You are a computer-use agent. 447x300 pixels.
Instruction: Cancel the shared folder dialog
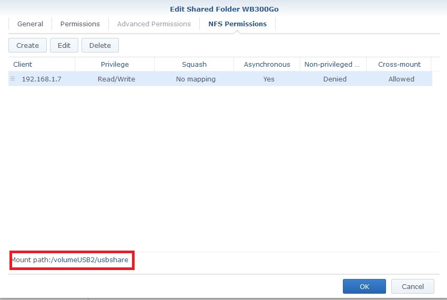412,286
